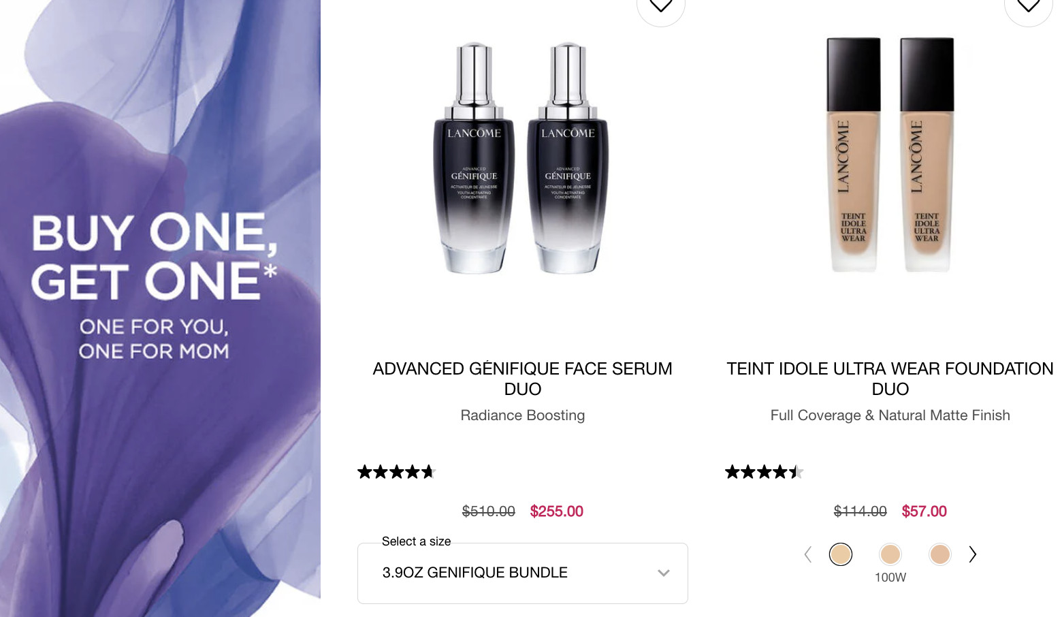1062x617 pixels.
Task: Select the first 100W shade swatch
Action: click(x=841, y=554)
